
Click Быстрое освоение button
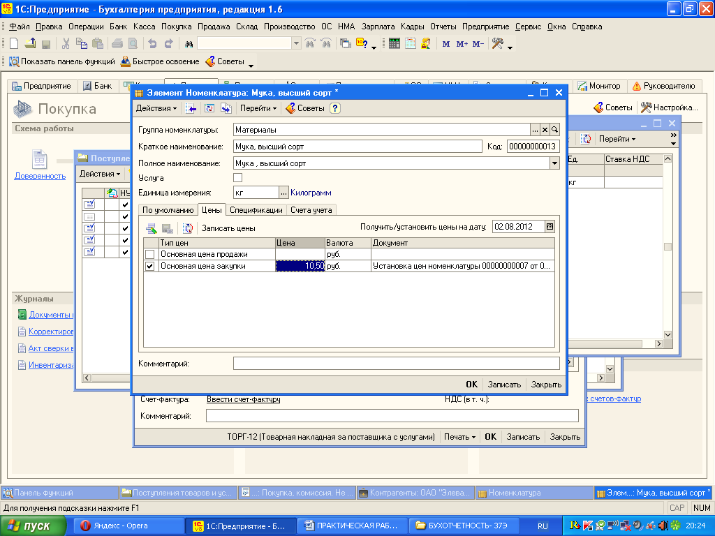pos(160,61)
